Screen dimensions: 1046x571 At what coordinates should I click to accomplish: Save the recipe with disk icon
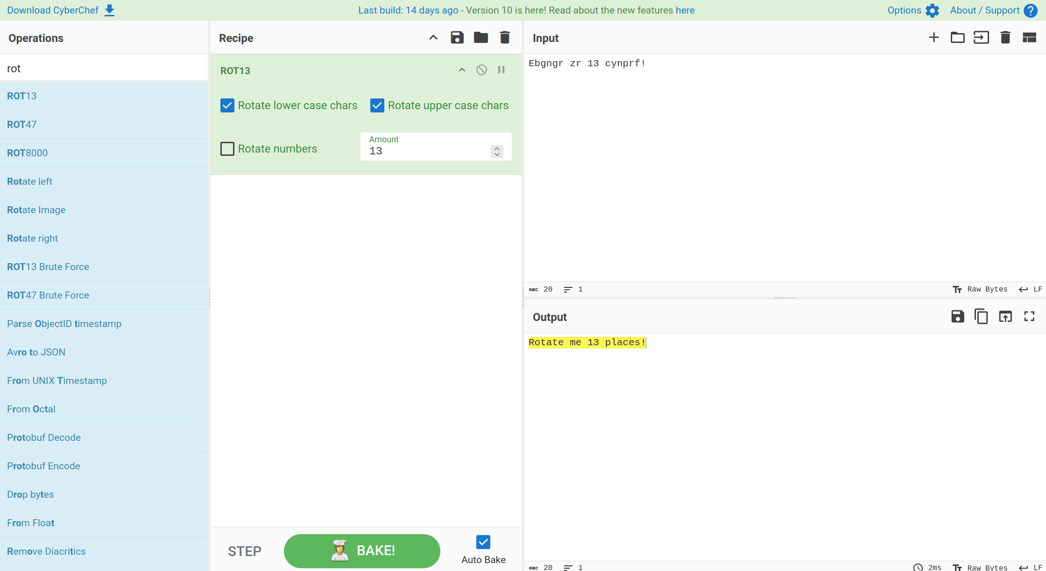tap(457, 37)
